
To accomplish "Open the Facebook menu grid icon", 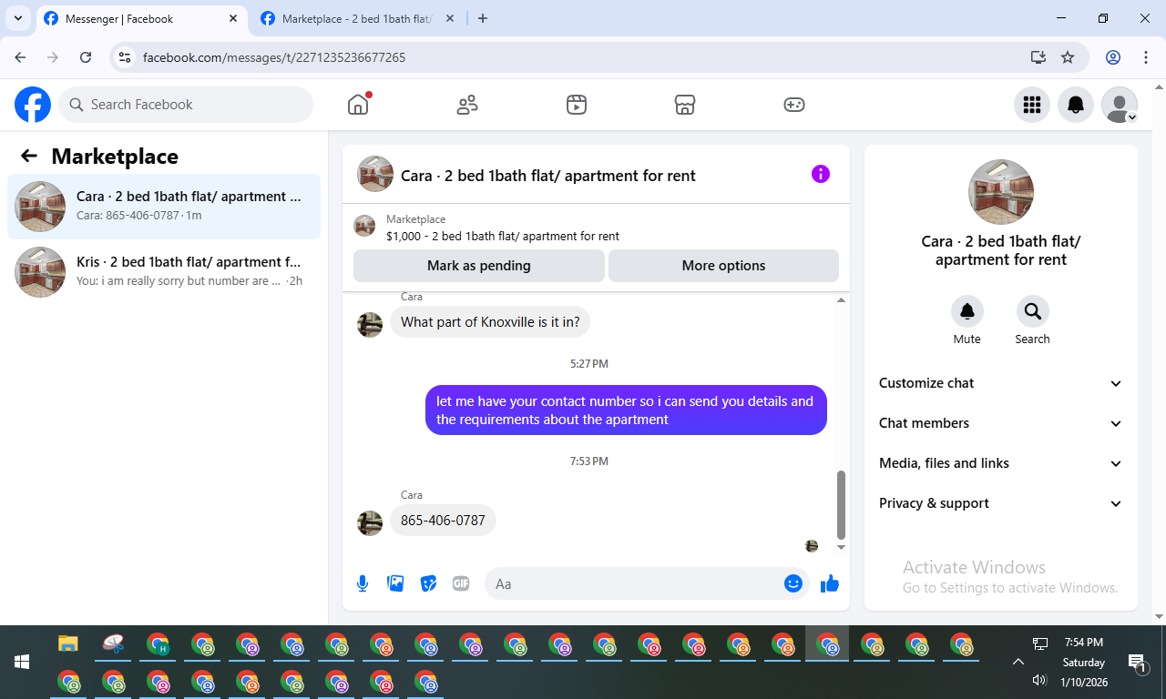I will [x=1032, y=105].
